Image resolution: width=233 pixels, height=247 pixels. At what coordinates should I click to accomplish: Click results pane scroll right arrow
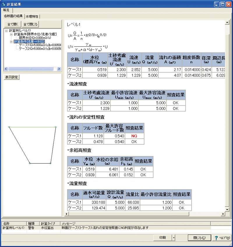[x=223, y=214]
